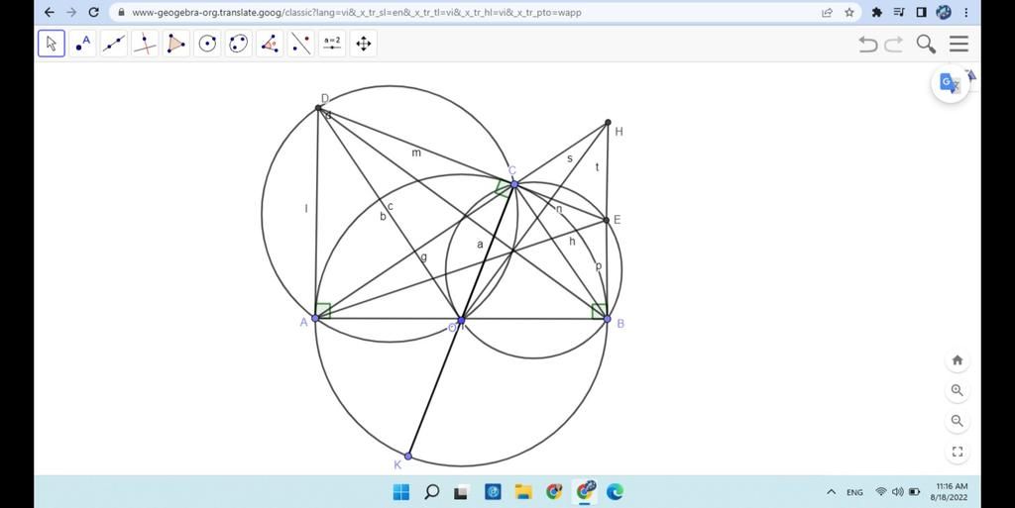Redo the GeoGebra action
Viewport: 1015px width, 508px height.
tap(894, 44)
